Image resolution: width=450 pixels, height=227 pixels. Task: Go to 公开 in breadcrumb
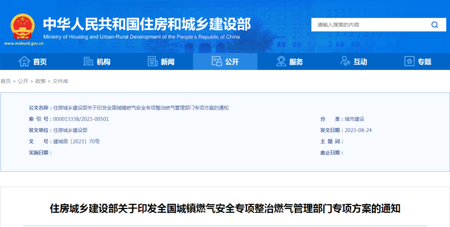(23, 81)
